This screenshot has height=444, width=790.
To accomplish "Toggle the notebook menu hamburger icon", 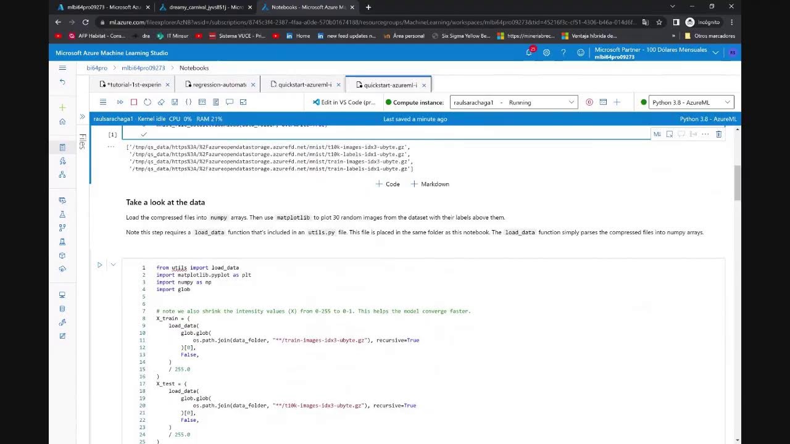I will pos(103,102).
